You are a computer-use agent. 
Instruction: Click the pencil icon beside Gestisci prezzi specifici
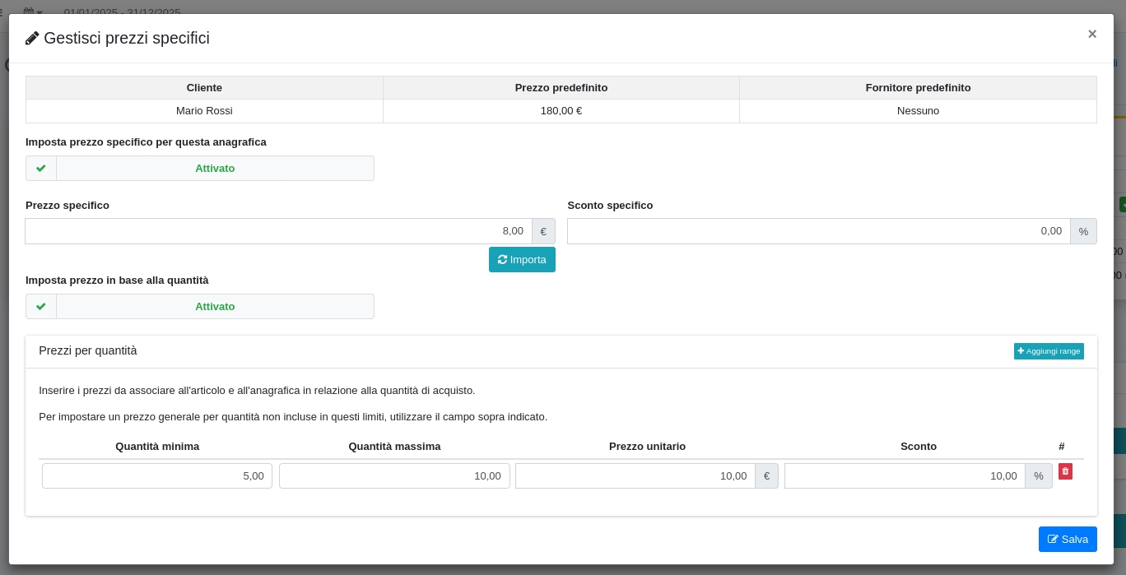point(32,39)
